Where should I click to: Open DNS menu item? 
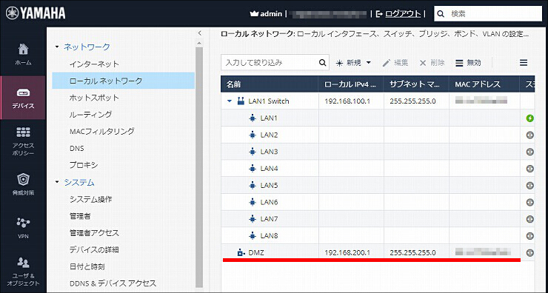(76, 148)
